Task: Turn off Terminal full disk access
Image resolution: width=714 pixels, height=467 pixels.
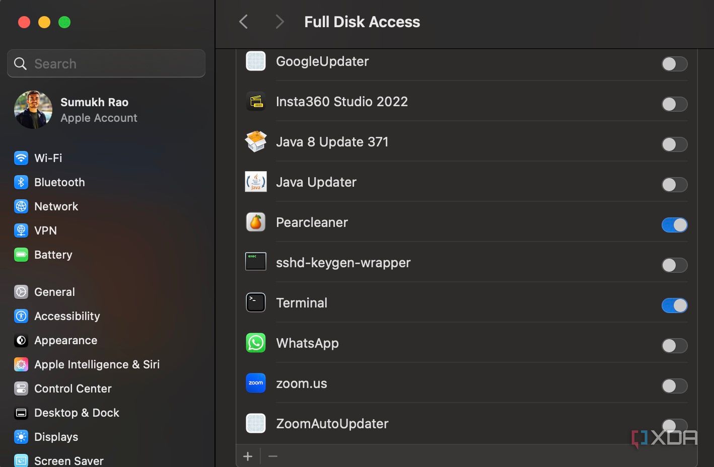Action: point(674,305)
